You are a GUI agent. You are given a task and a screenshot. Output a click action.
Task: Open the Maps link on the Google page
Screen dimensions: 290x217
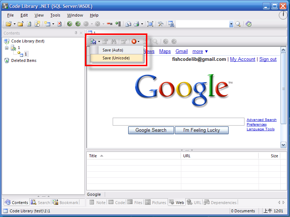pos(165,51)
